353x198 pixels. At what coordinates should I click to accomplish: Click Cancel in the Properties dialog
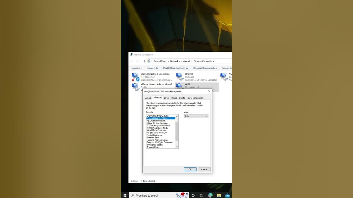pos(204,169)
